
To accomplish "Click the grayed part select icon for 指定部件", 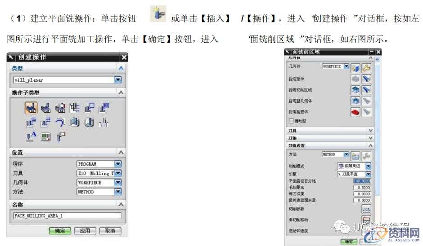I will 355,79.
